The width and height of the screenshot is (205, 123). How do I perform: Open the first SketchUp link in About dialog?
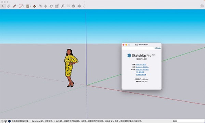141,64
